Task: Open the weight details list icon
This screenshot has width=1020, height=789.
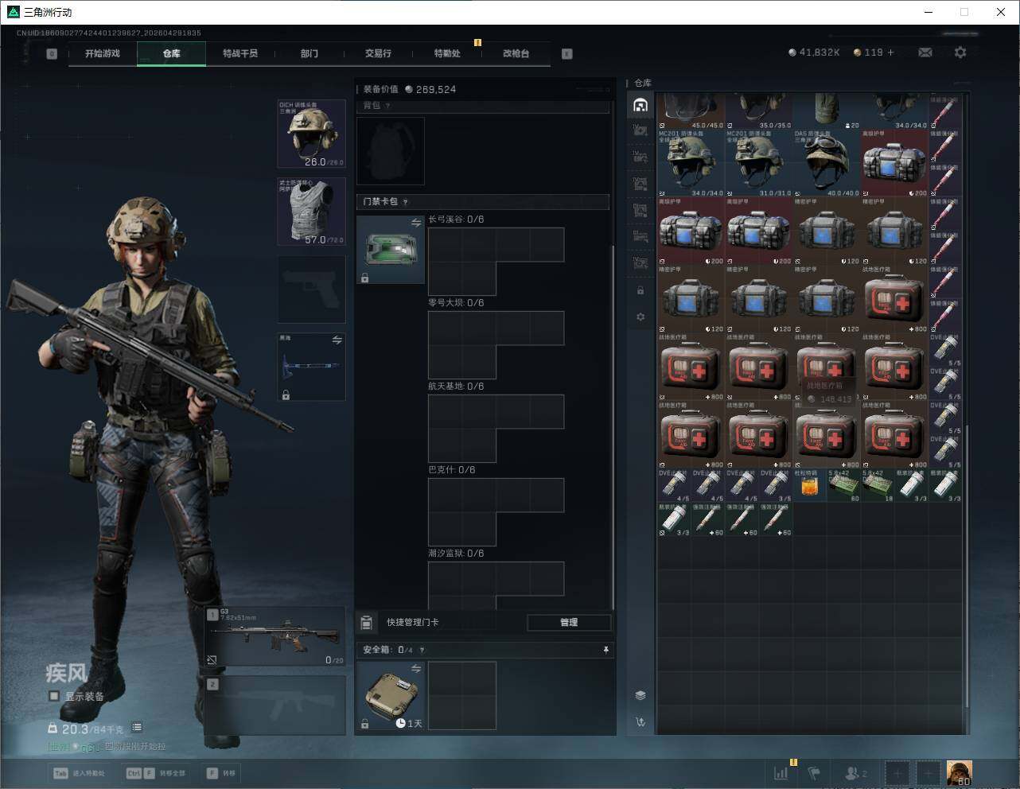Action: click(x=137, y=727)
